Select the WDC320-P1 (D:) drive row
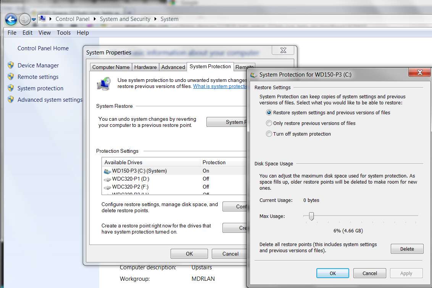This screenshot has width=432, height=288. [174, 179]
